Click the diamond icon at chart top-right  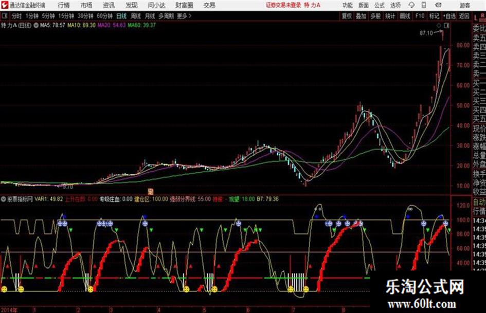[x=439, y=26]
